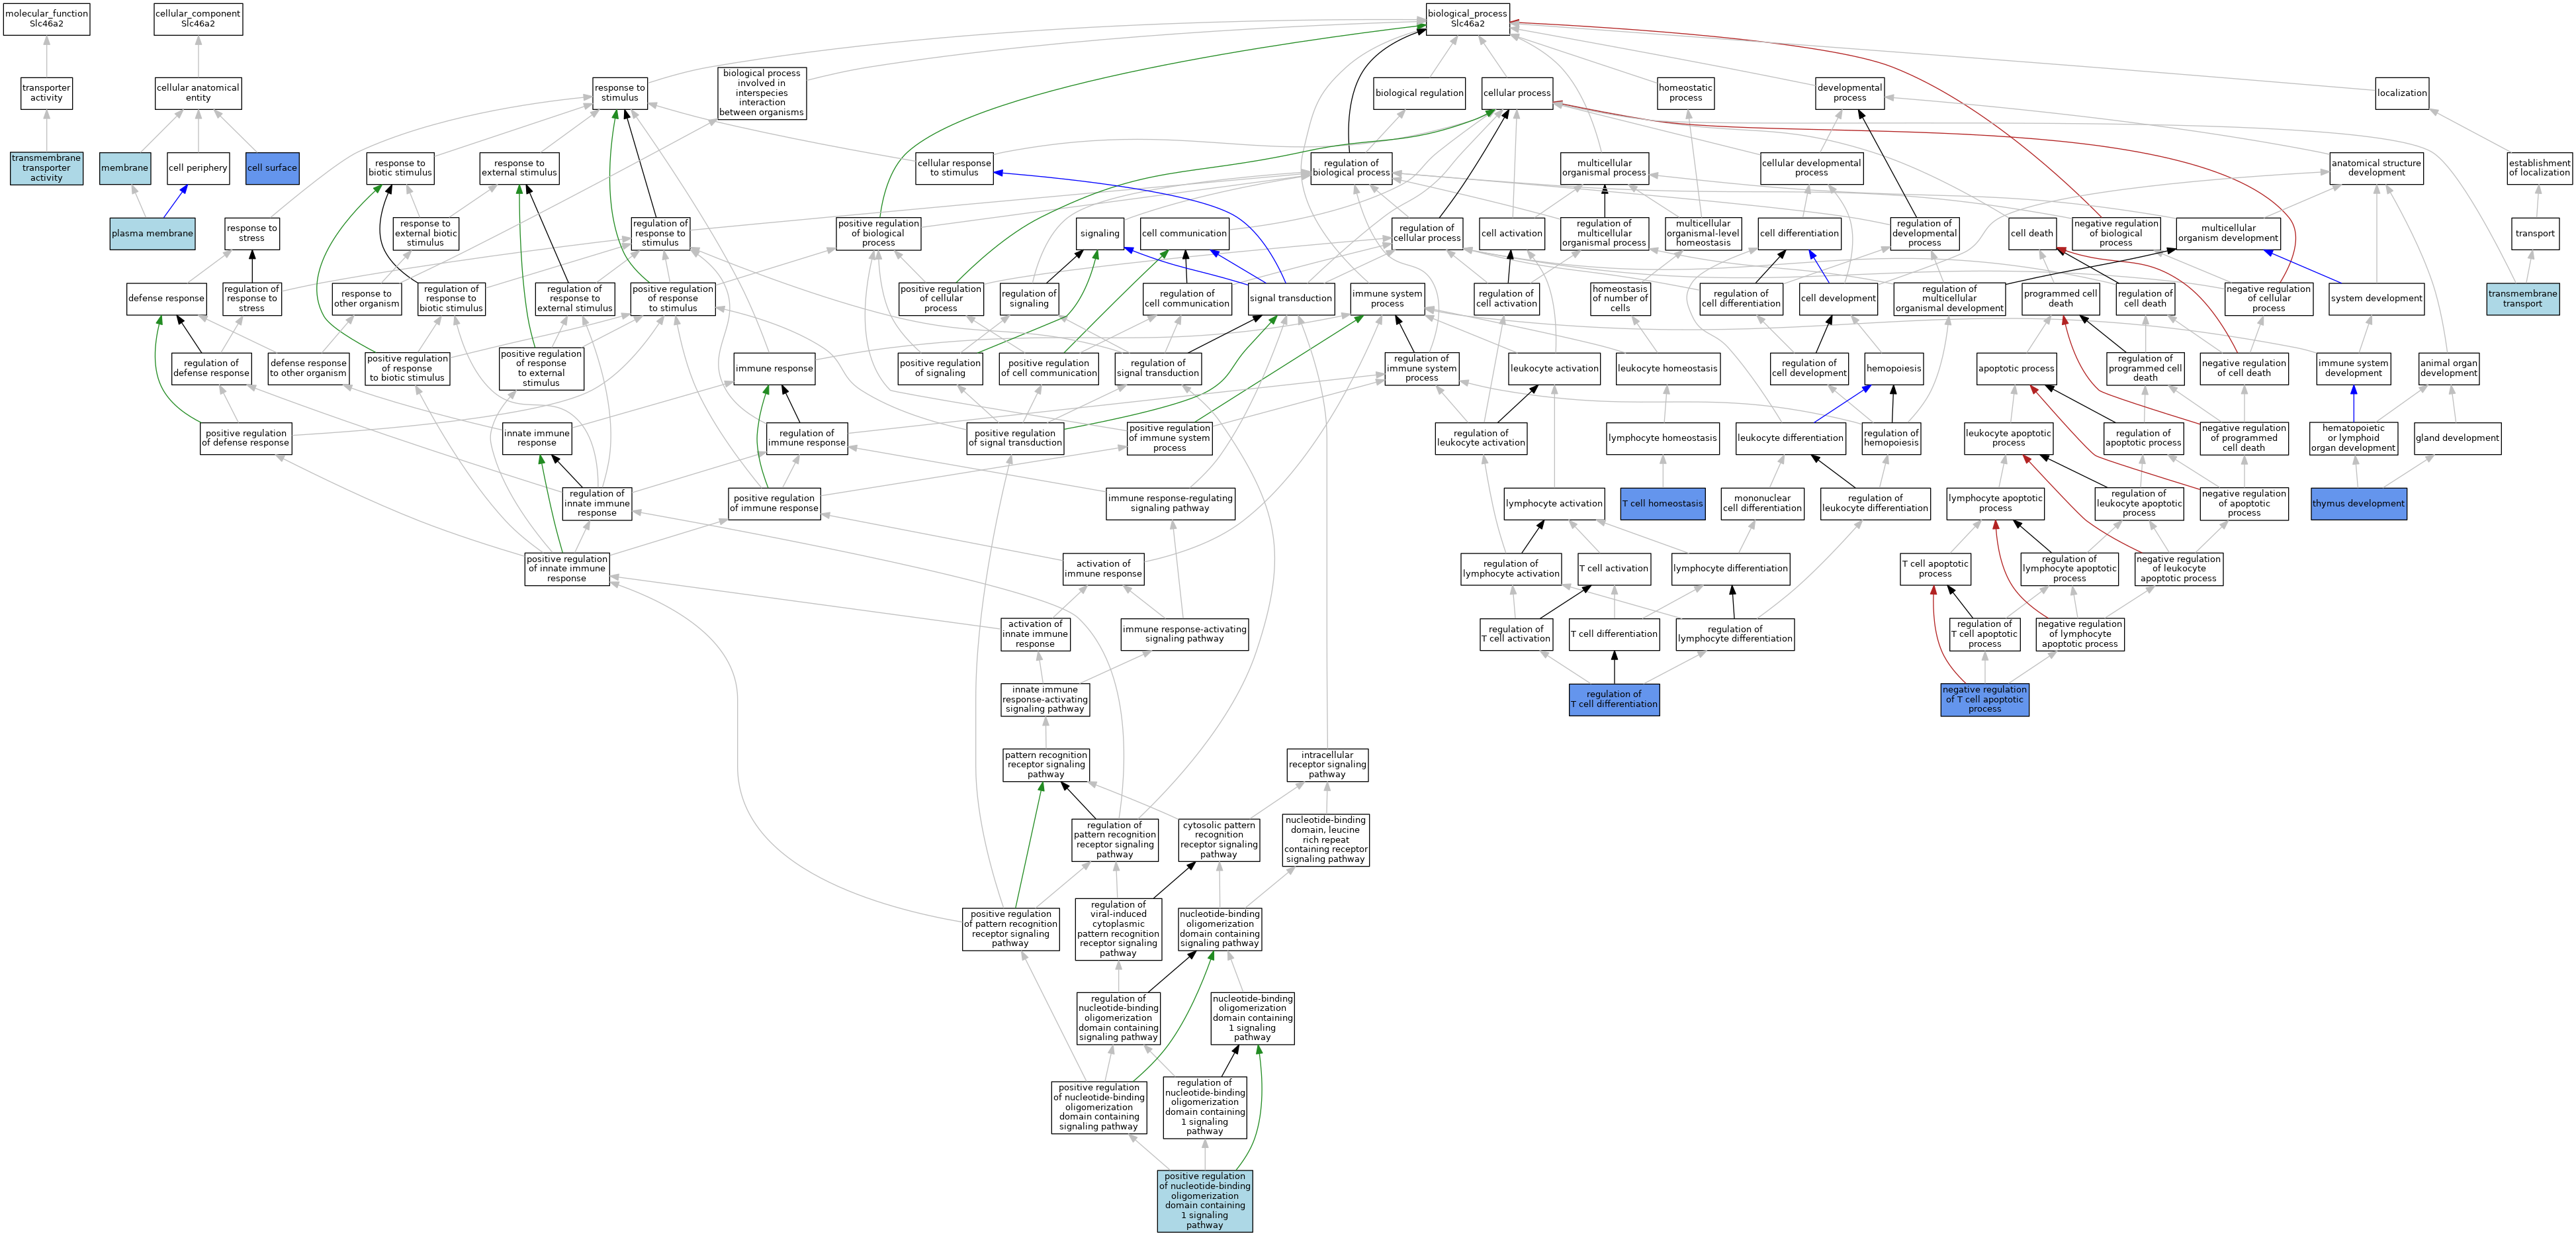Click the response to stimulus node
The height and width of the screenshot is (1236, 2576).
(620, 93)
